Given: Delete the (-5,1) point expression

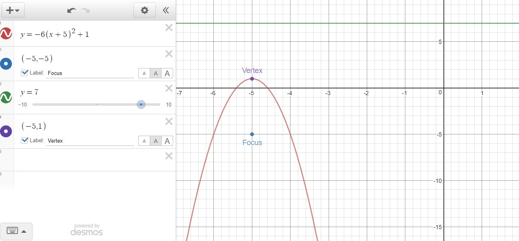Looking at the screenshot, I should 169,121.
